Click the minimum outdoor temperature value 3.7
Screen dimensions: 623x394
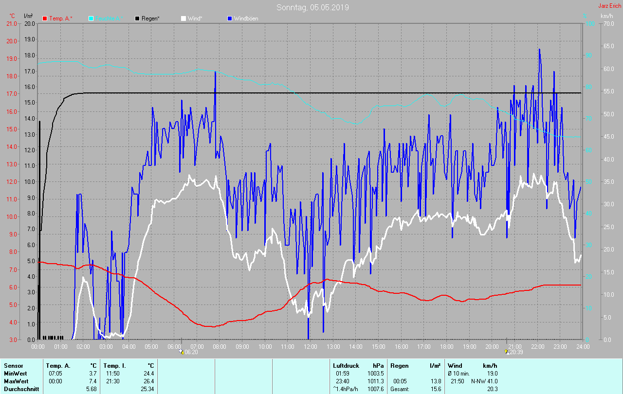(x=93, y=374)
